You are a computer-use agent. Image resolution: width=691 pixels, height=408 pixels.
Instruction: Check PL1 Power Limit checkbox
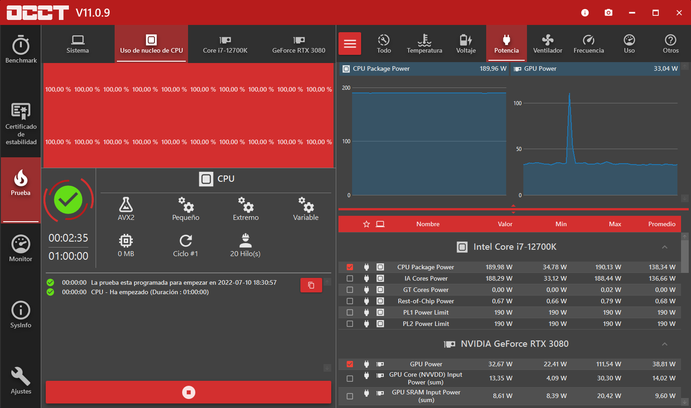click(350, 312)
